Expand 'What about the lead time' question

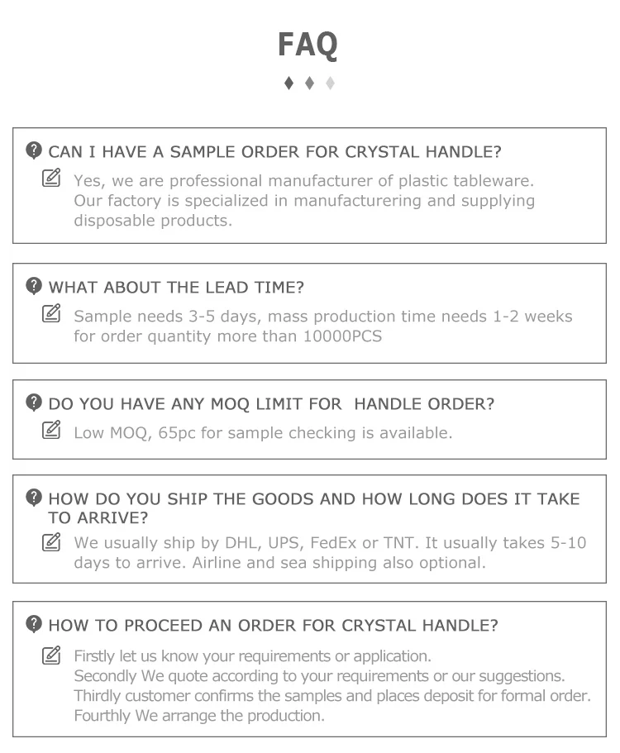[x=176, y=287]
